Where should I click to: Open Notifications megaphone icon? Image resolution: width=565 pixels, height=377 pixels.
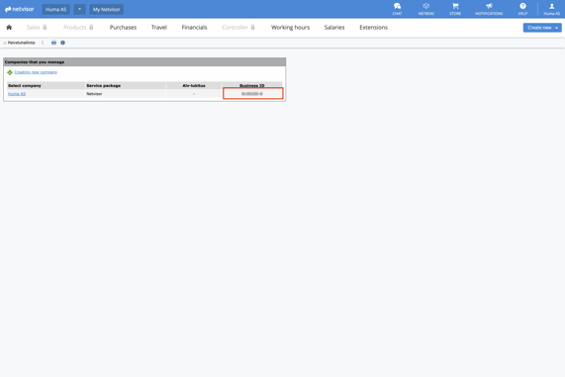tap(489, 9)
